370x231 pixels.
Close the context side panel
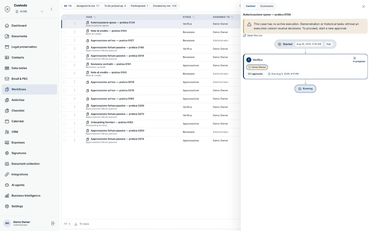coord(363,6)
